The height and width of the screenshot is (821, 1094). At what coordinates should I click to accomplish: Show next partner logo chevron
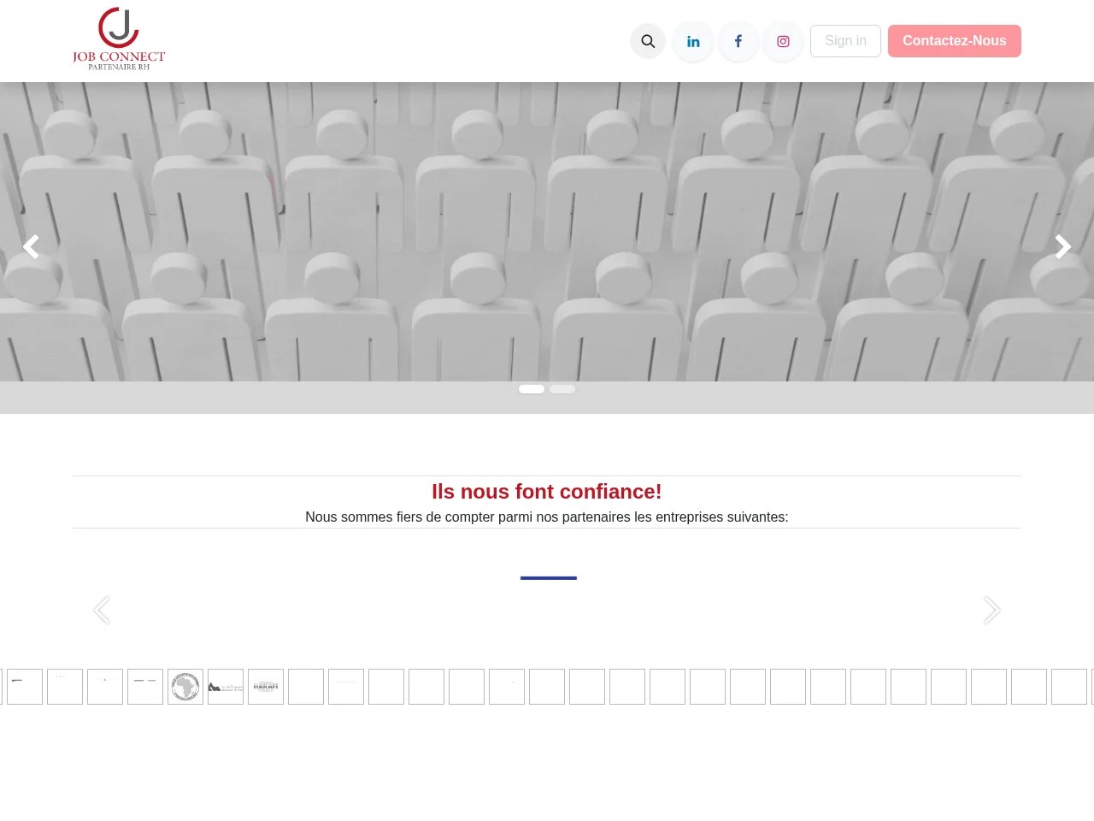click(x=991, y=611)
